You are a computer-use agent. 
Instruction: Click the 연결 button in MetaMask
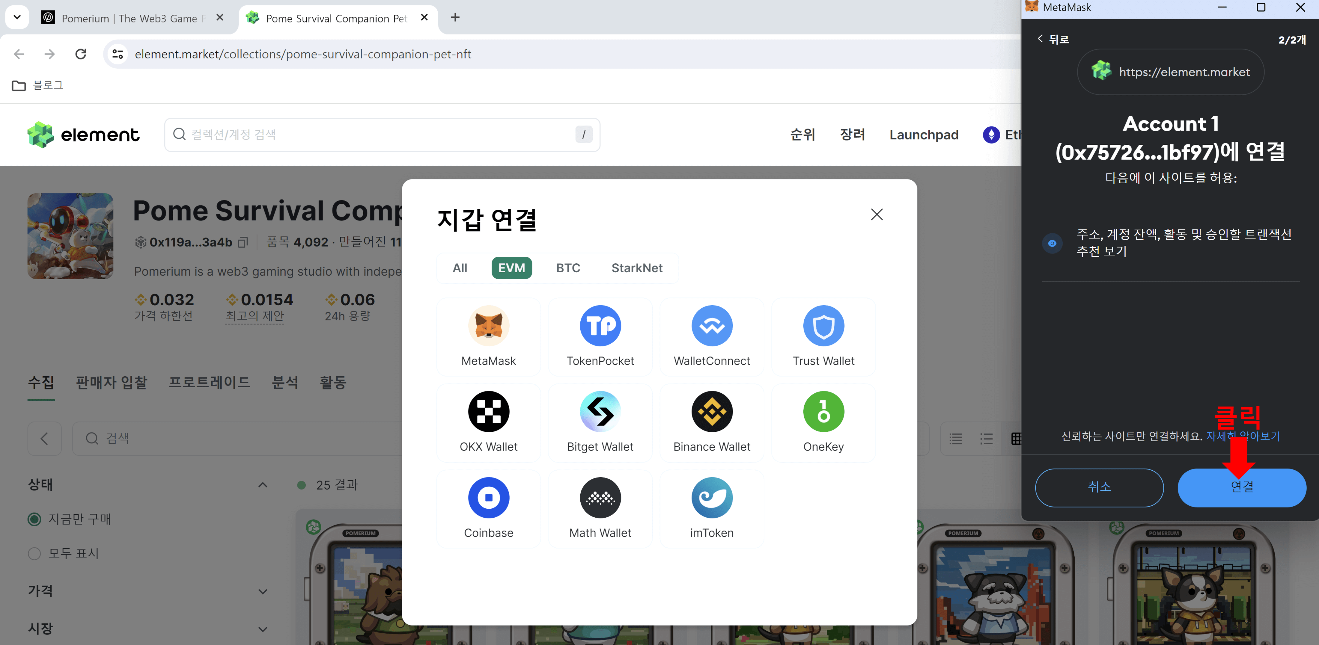pyautogui.click(x=1241, y=487)
